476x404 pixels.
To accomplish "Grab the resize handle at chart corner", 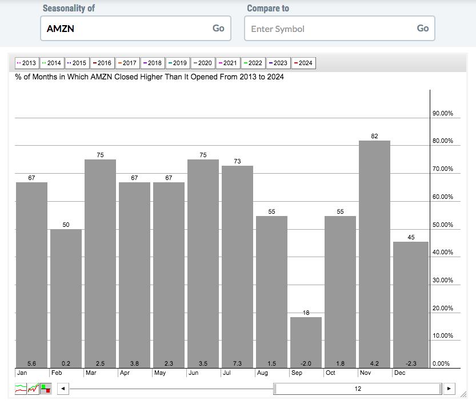I will coord(463,394).
